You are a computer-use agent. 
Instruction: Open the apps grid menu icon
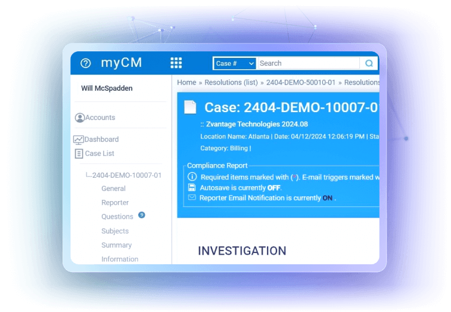pyautogui.click(x=176, y=63)
